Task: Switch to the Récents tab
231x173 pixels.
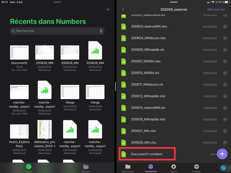Action: pos(29,168)
